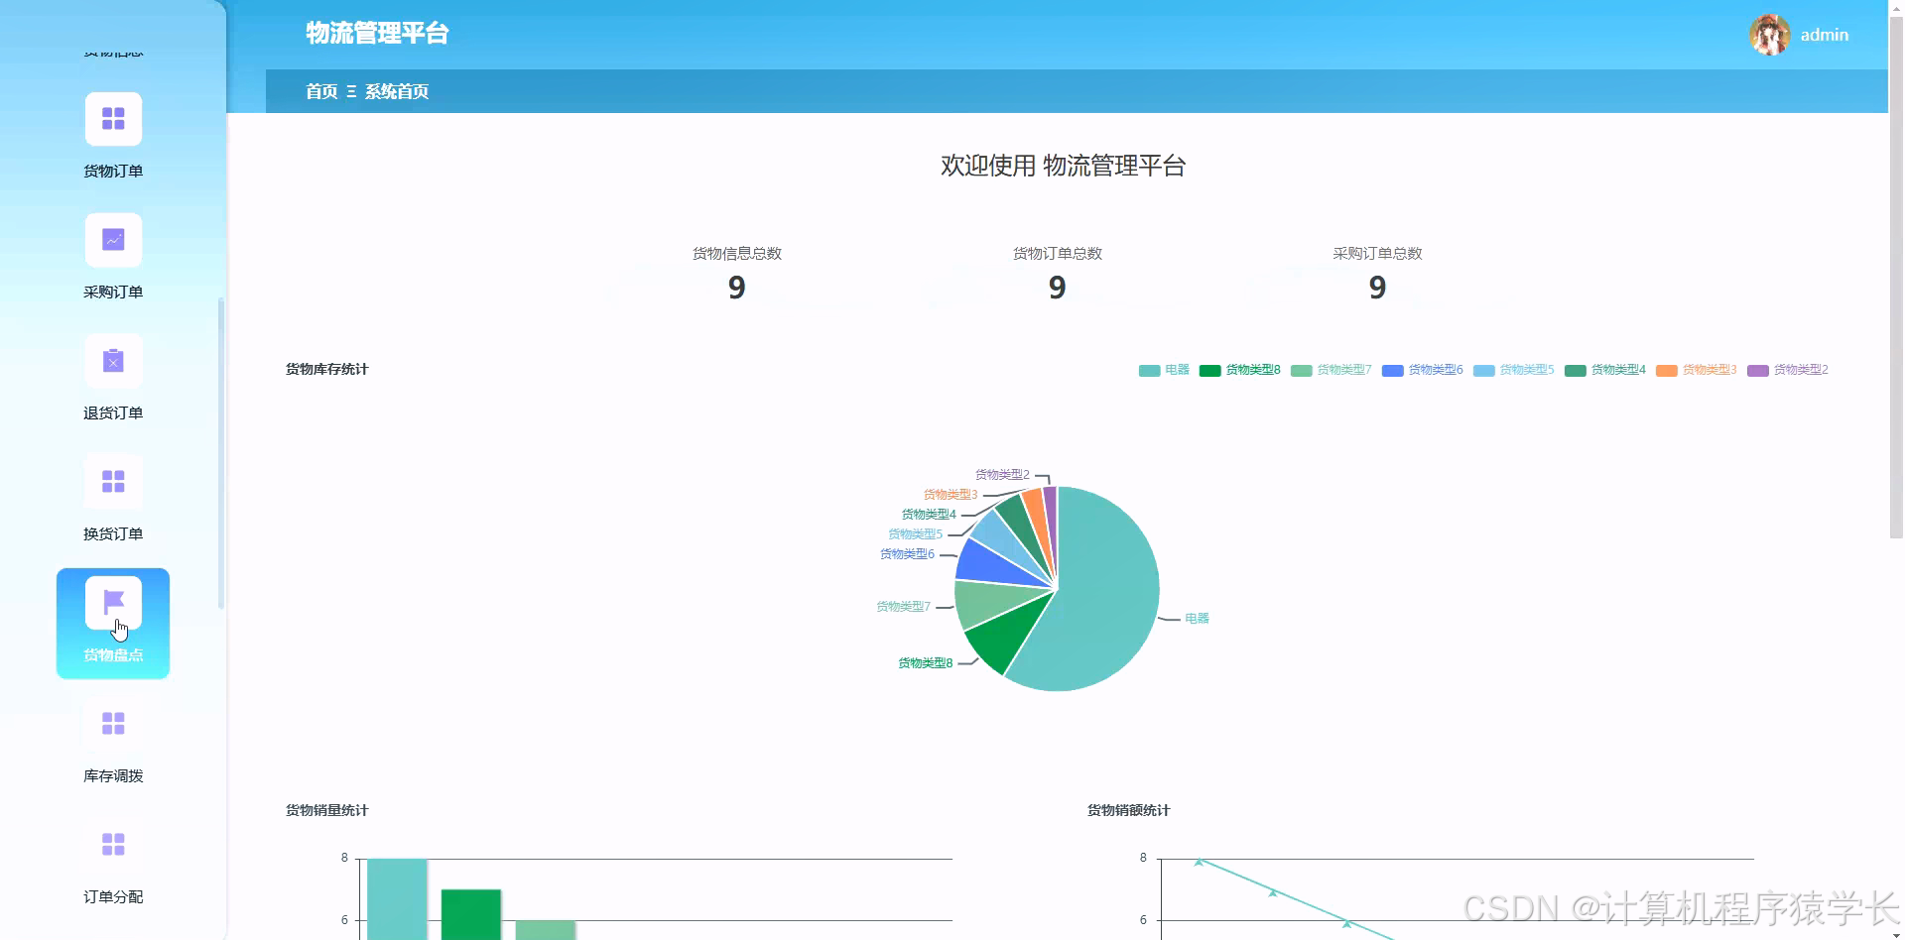Image resolution: width=1905 pixels, height=940 pixels.
Task: Click the 货物订单 menu label
Action: pos(113,171)
